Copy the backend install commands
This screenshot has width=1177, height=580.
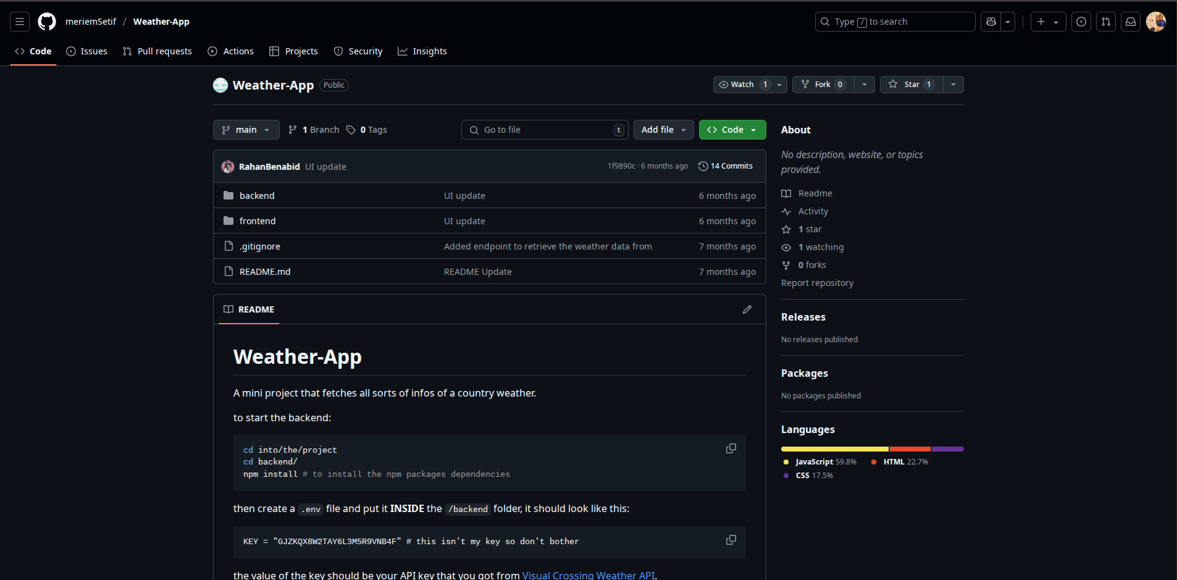(731, 448)
